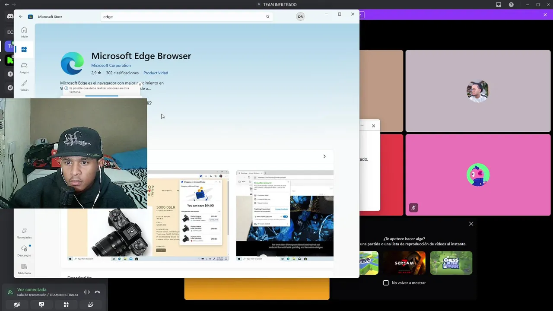This screenshot has width=553, height=311.
Task: Toggle Discord screen share button
Action: [41, 305]
